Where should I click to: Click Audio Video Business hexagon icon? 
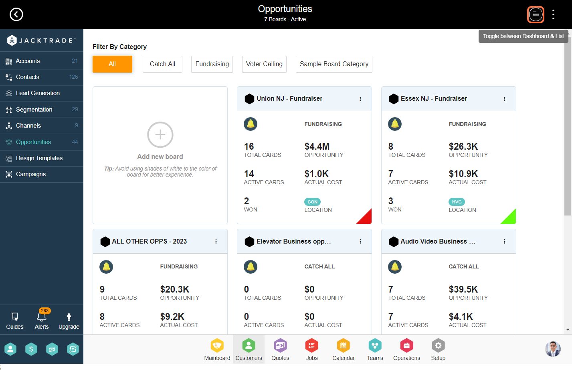(394, 242)
